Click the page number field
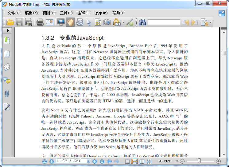This screenshot has width=229, height=167. coord(71,161)
